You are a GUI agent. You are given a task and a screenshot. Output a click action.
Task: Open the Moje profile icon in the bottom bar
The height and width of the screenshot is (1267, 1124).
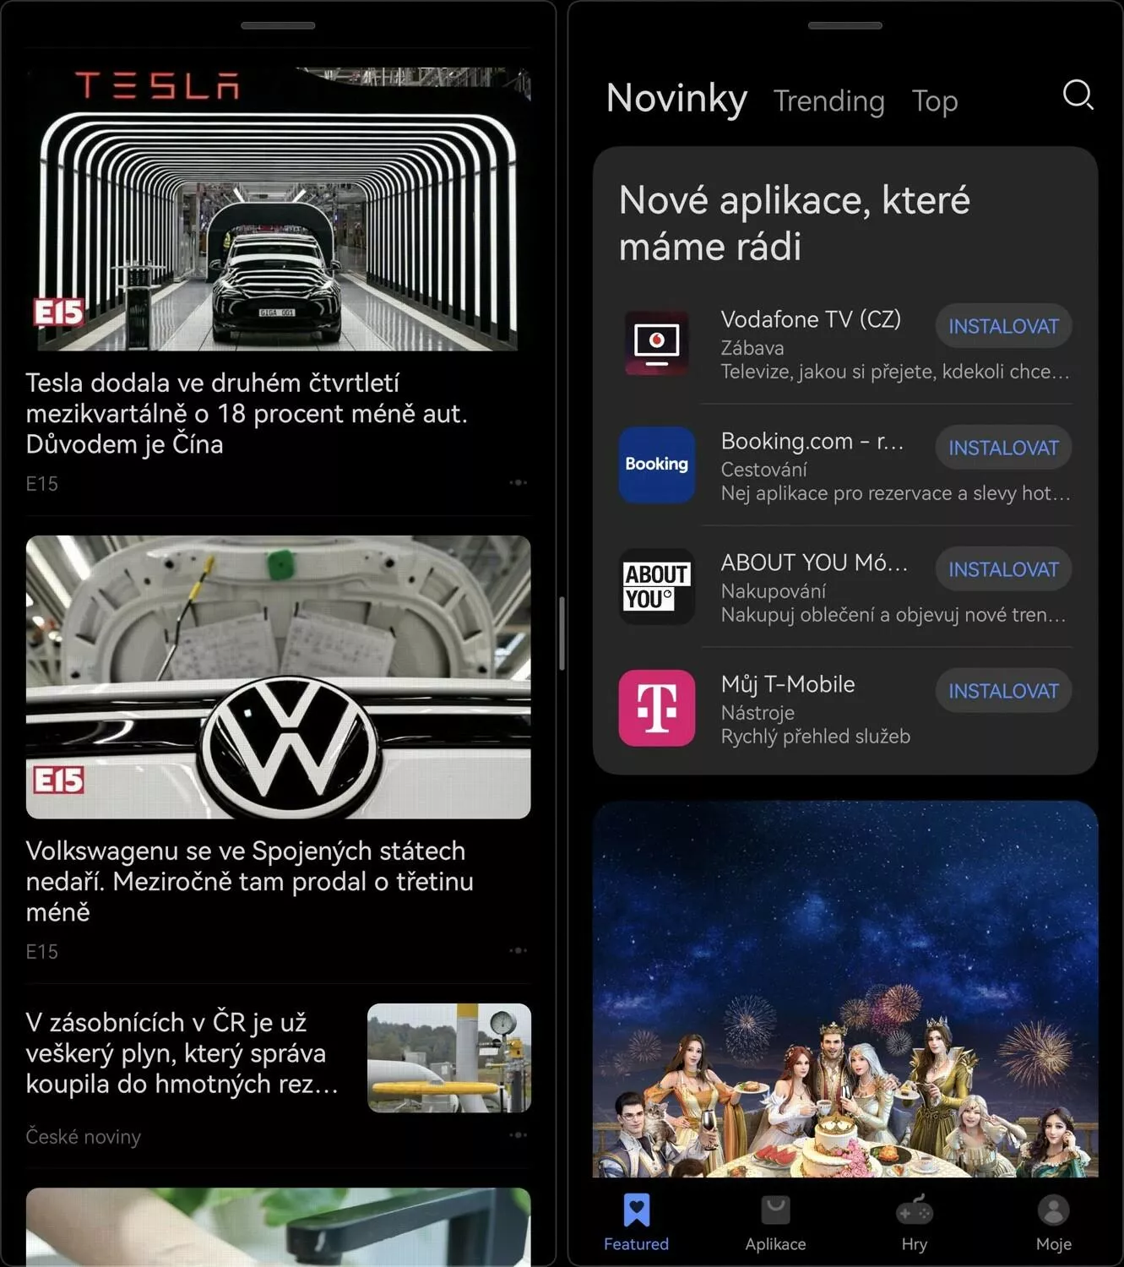point(1053,1210)
